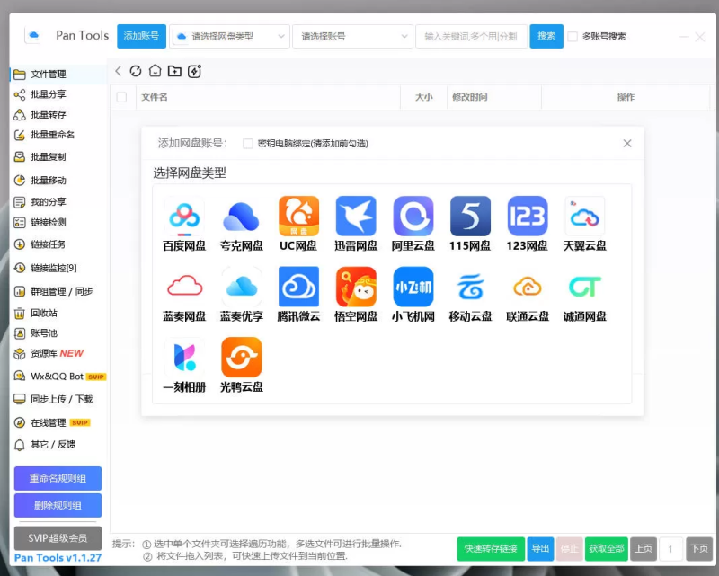
Task: Pick the 123网盘 icon
Action: coord(528,216)
